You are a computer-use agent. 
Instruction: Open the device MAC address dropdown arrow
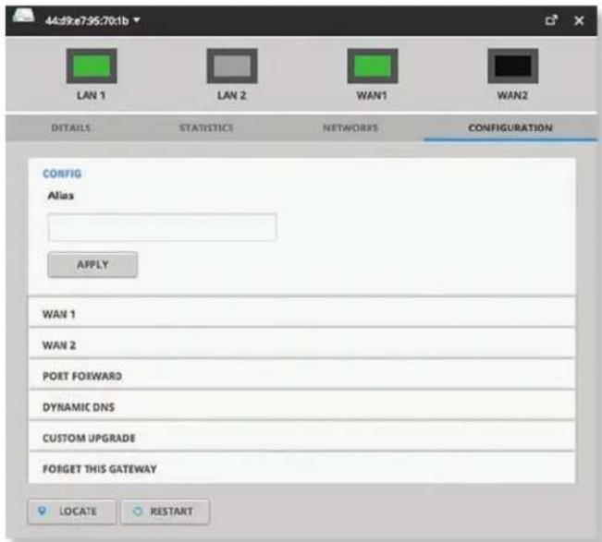point(137,20)
